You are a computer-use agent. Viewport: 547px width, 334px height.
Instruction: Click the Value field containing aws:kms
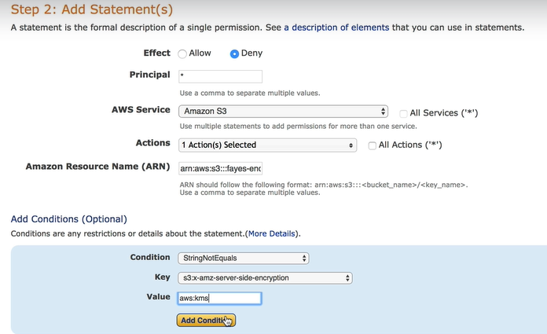[x=219, y=298]
